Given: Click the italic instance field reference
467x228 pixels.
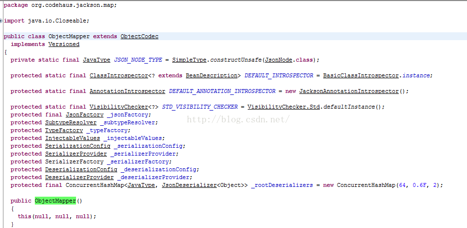Looking at the screenshot, I should tap(416, 76).
